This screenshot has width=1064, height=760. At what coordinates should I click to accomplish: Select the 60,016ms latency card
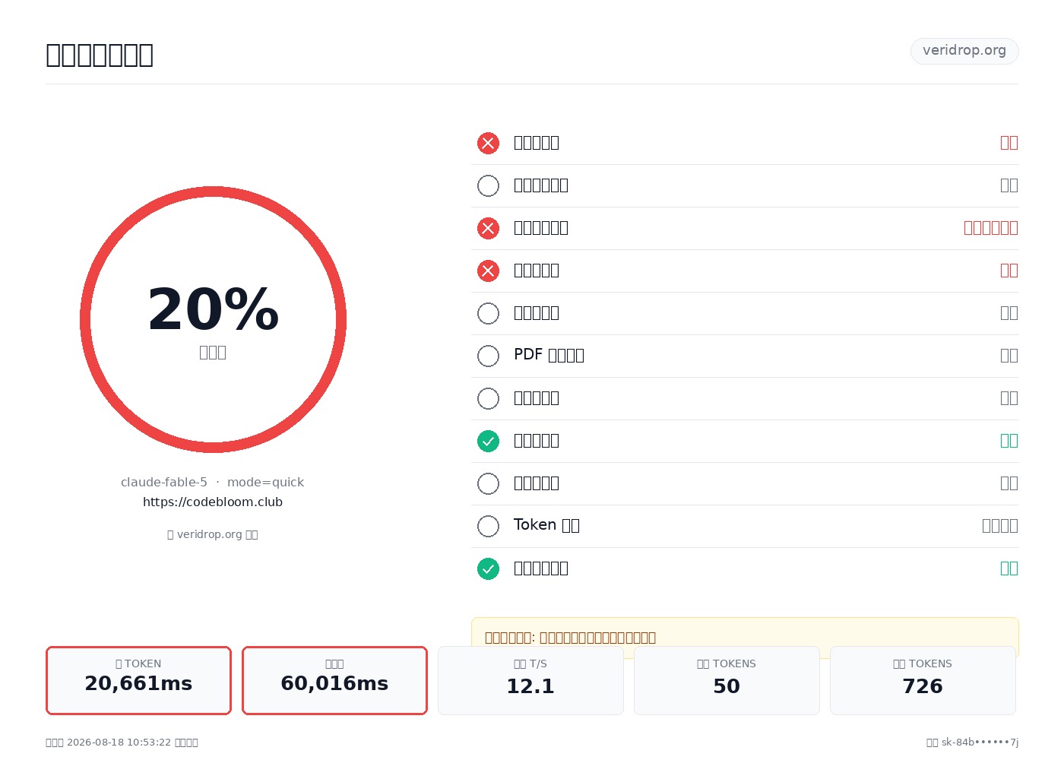click(x=334, y=680)
